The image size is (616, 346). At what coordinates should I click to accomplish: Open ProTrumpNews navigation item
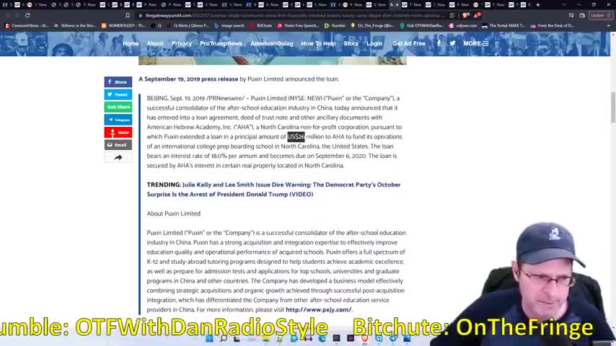click(221, 43)
